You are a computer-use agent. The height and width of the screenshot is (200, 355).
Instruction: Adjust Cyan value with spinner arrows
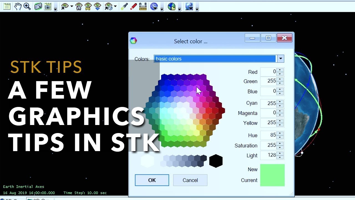click(x=280, y=103)
